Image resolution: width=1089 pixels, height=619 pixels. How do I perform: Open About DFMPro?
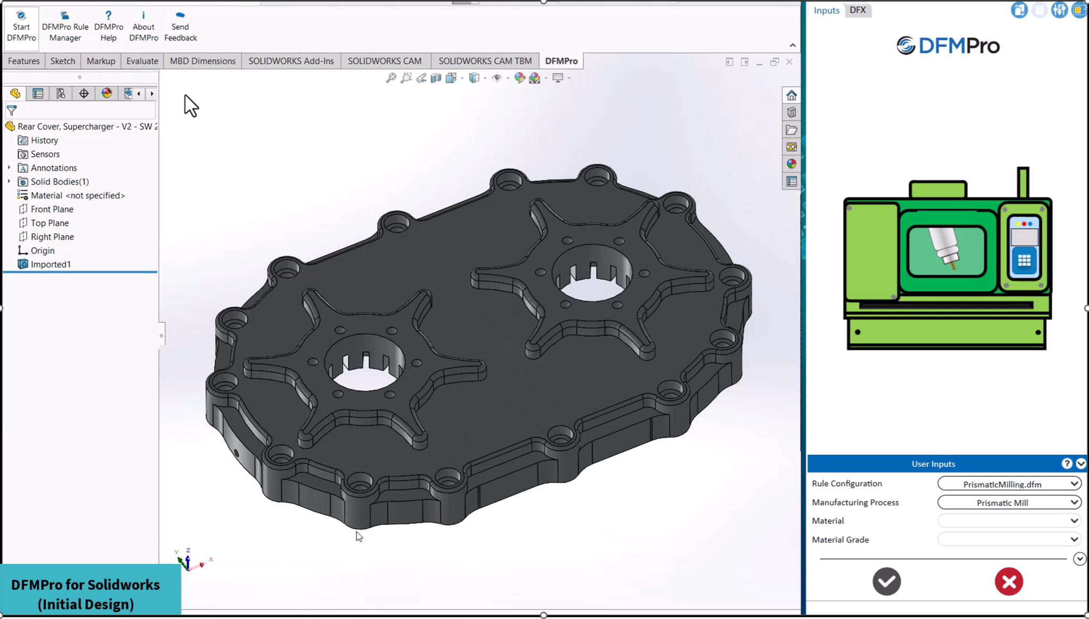[x=144, y=26]
